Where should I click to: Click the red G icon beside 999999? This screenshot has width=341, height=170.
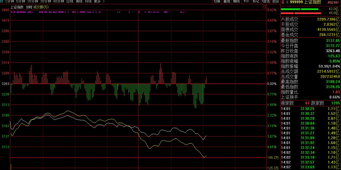[283, 2]
